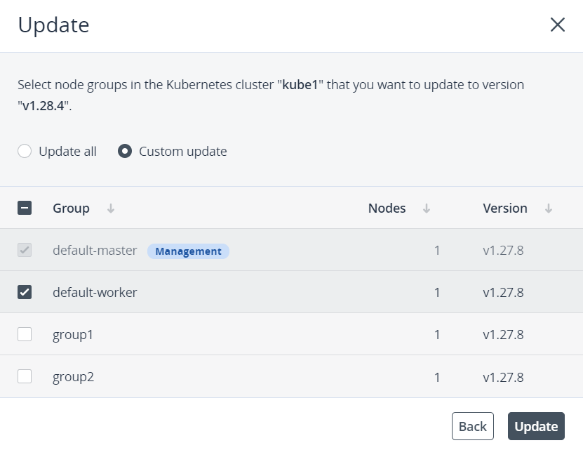Uncheck the default-worker node group checkbox

25,293
